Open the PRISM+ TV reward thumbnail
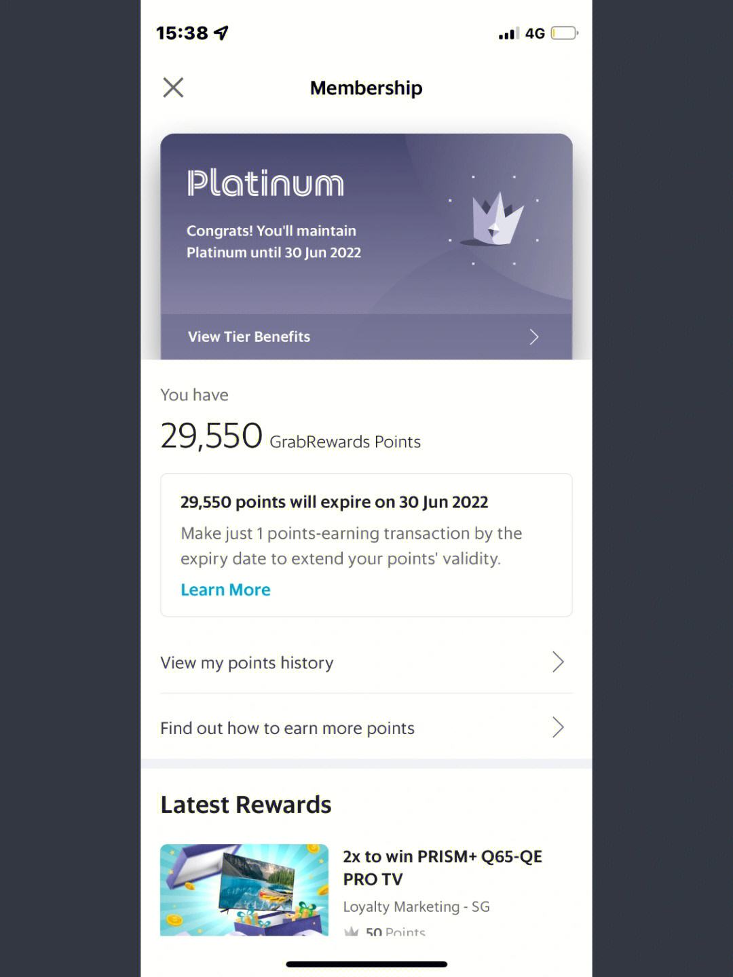733x977 pixels. [244, 889]
